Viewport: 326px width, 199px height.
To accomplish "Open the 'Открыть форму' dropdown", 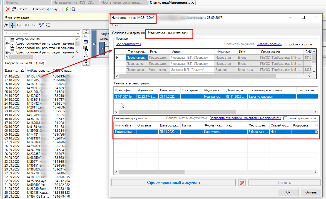I will 47,9.
